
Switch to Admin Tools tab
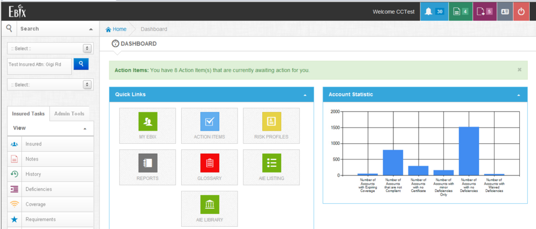pyautogui.click(x=70, y=113)
